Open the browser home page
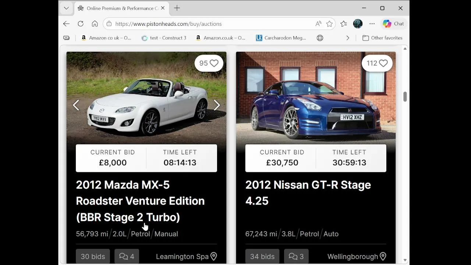The height and width of the screenshot is (265, 471). coord(95,24)
